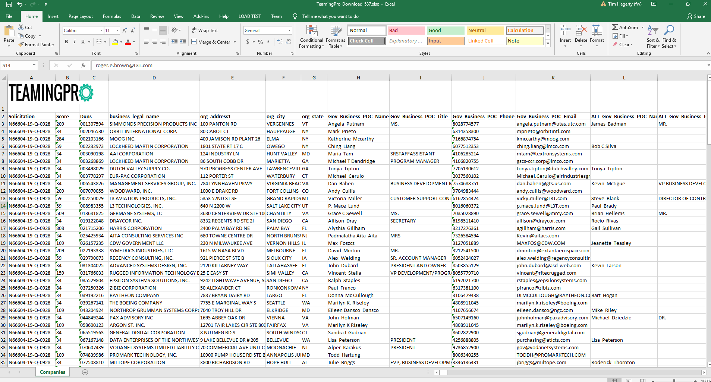Click the Share button

696,16
